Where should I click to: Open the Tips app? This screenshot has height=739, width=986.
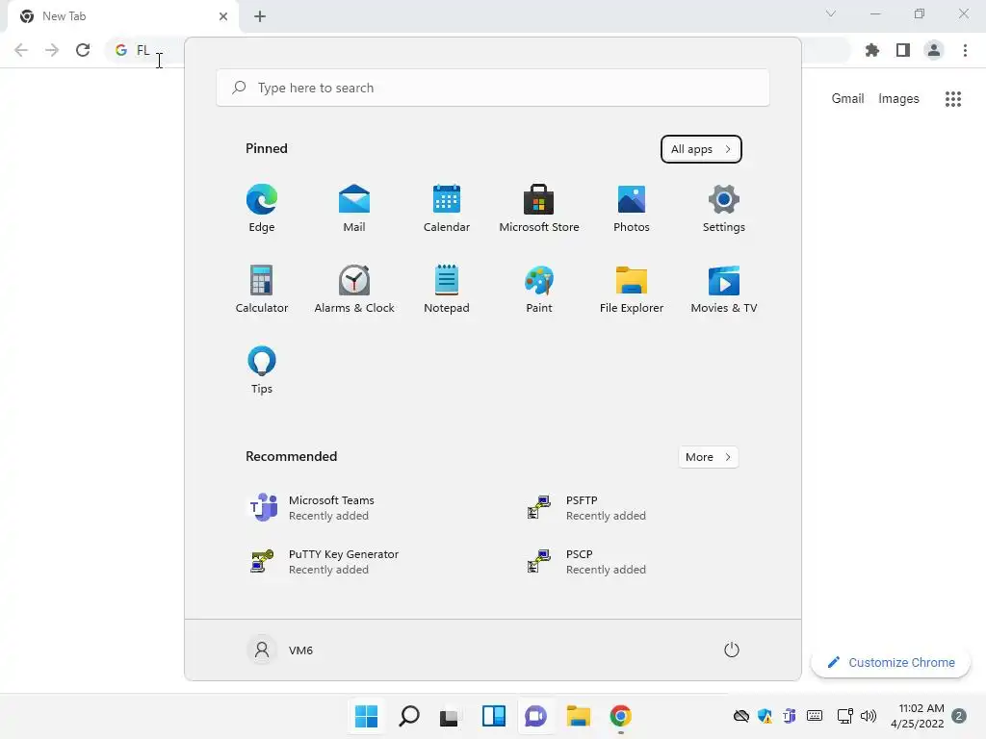point(262,369)
